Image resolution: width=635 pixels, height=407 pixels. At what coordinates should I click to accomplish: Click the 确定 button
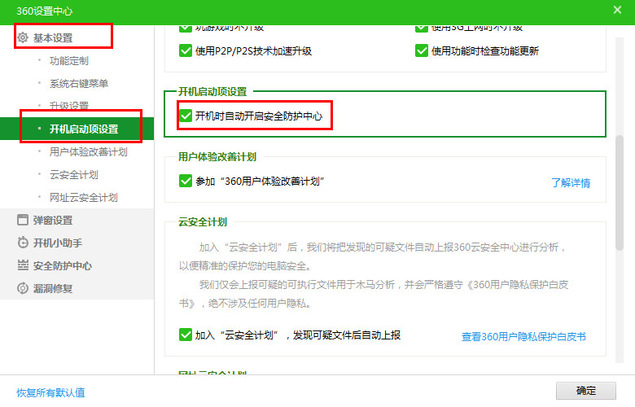pyautogui.click(x=585, y=391)
